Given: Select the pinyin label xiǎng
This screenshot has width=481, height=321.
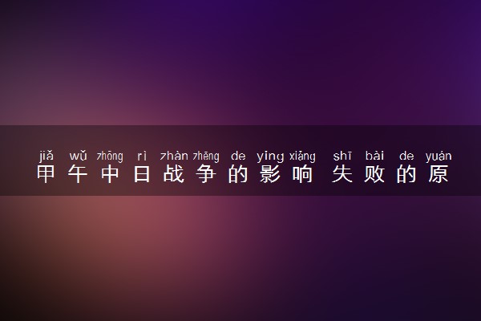Looking at the screenshot, I should click(302, 156).
